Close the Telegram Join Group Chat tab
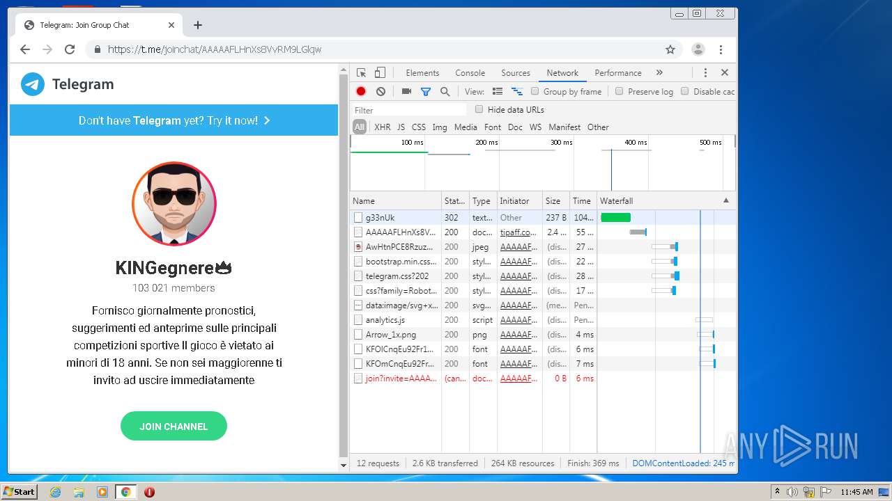The image size is (892, 501). pos(171,25)
